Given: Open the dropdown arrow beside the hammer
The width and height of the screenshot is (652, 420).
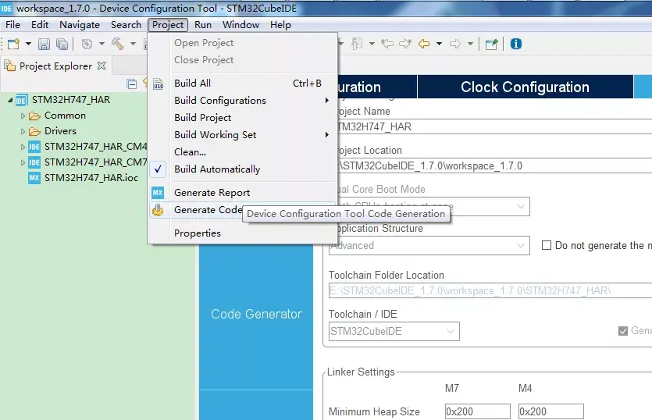Looking at the screenshot, I should coord(133,44).
